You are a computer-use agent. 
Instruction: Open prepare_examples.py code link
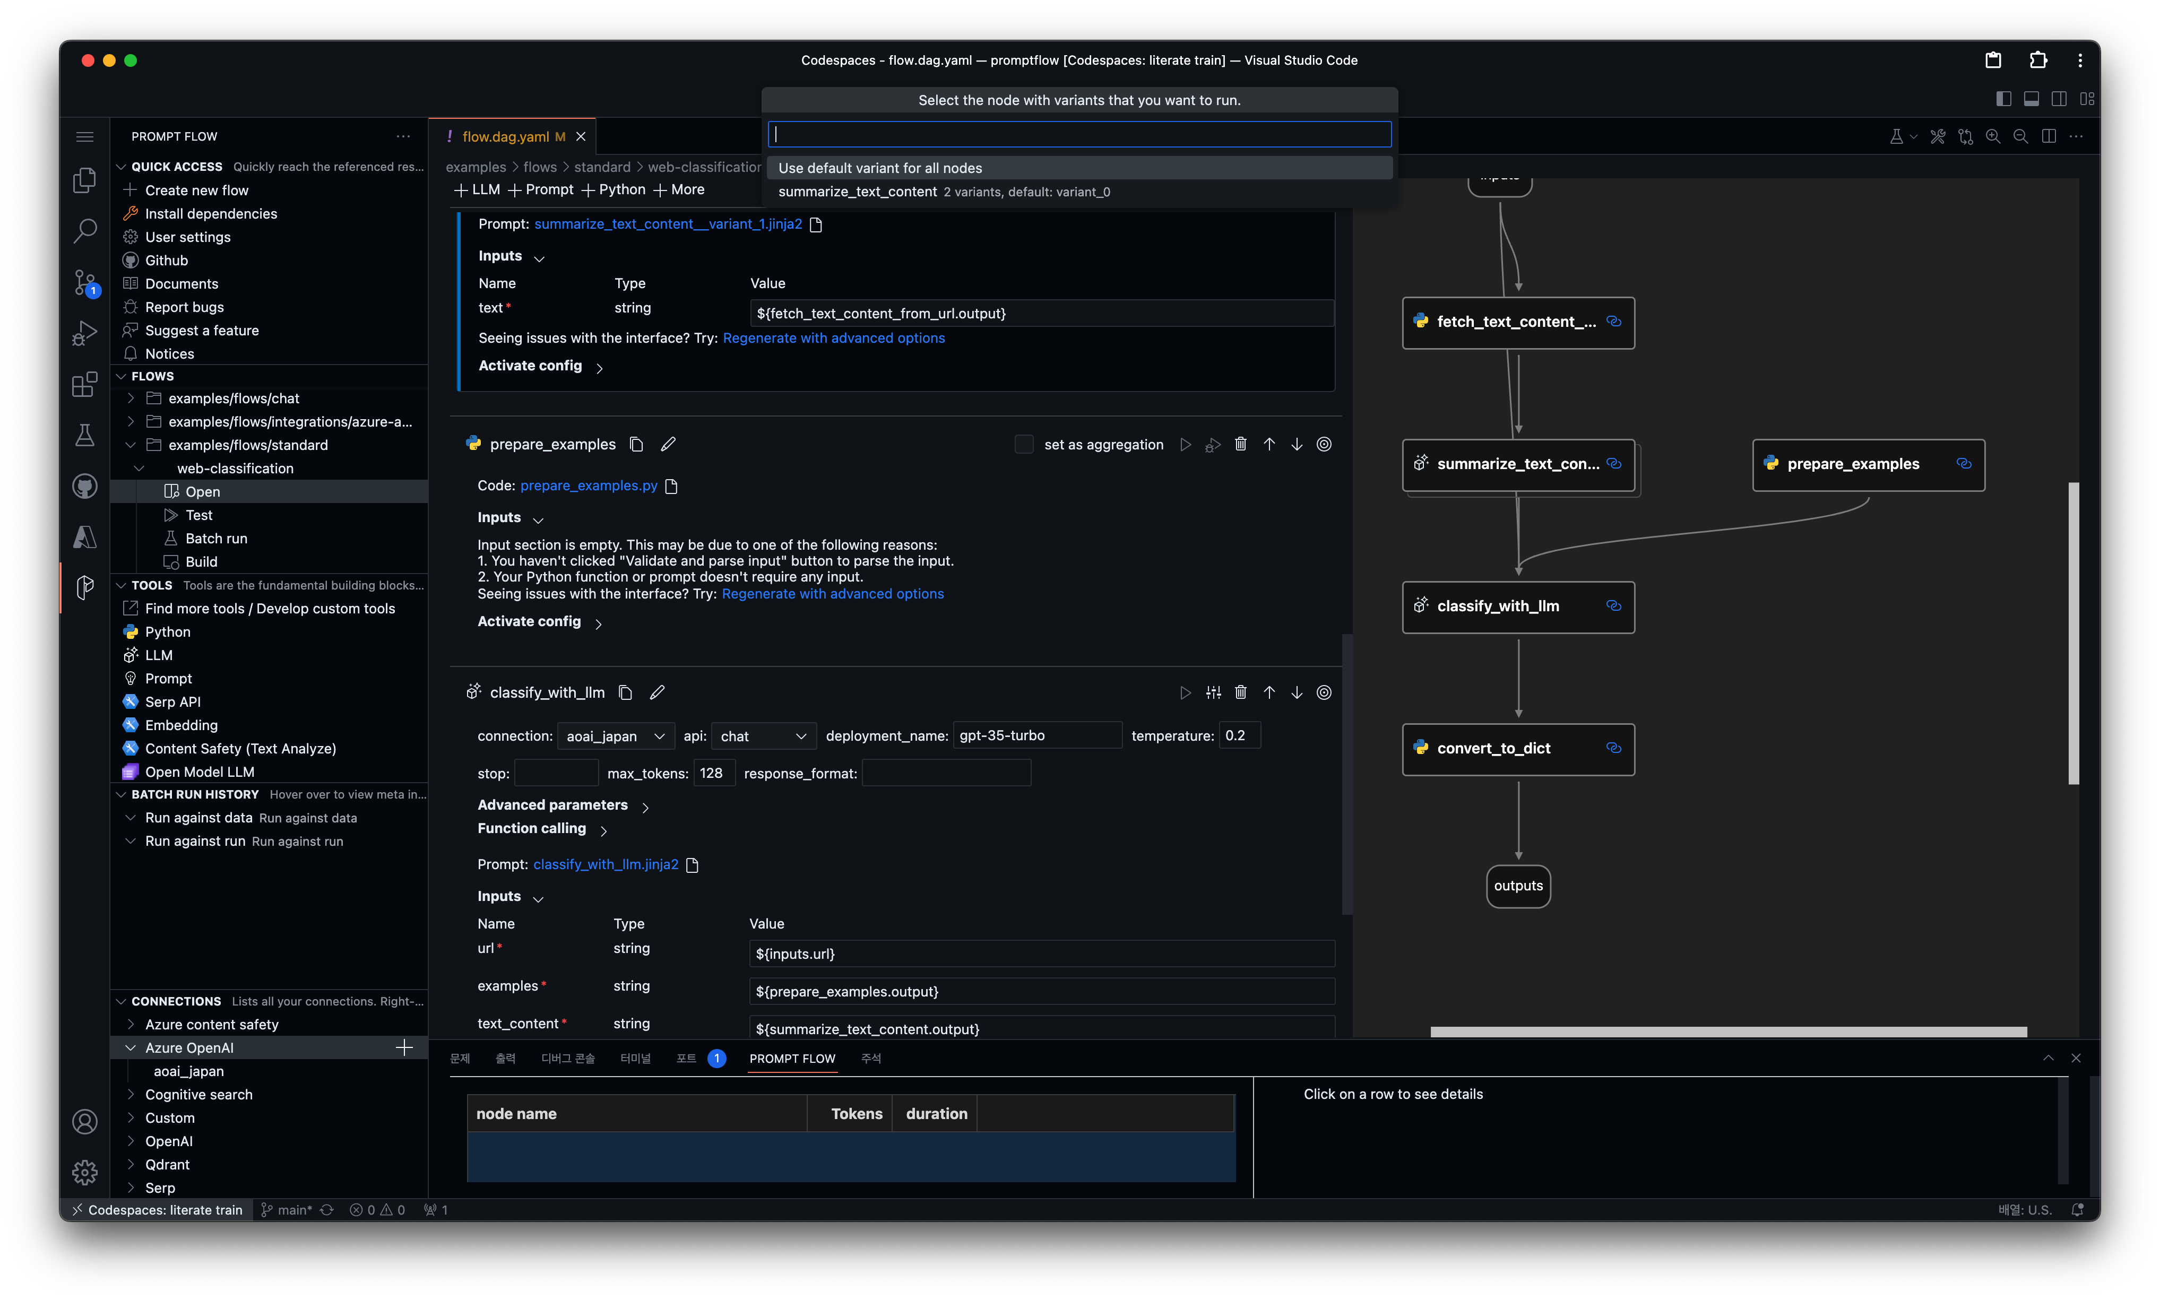[x=589, y=486]
